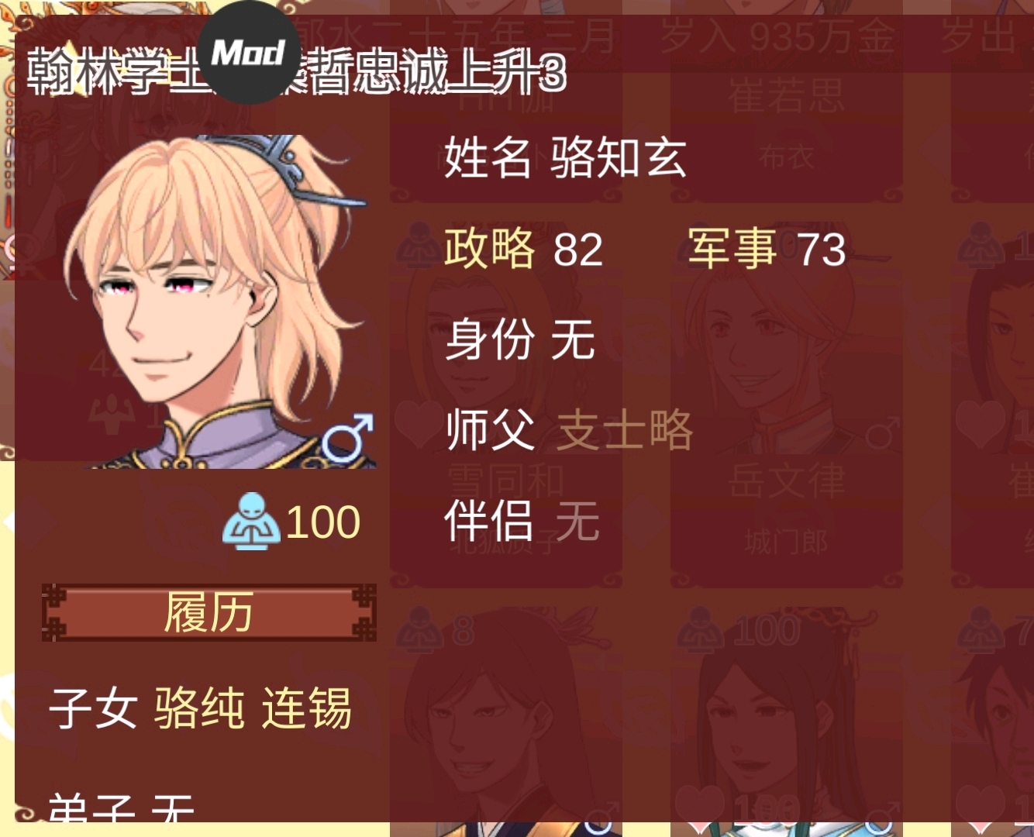Click the 伴侣 无 spouse row

521,521
